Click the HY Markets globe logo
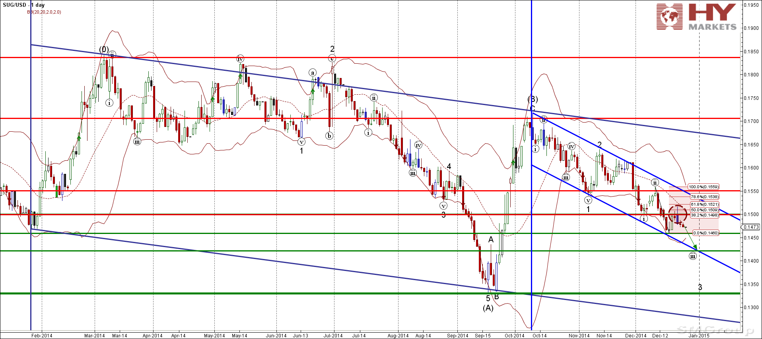Viewport: 762px width, 339px height. point(669,17)
